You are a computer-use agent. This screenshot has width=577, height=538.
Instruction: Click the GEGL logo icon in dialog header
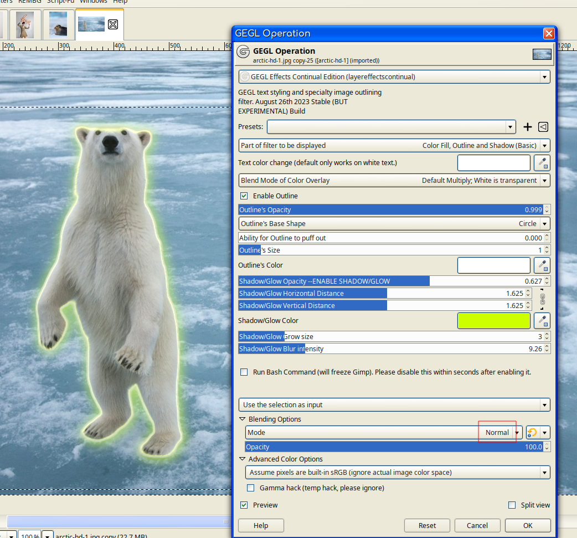coord(243,52)
